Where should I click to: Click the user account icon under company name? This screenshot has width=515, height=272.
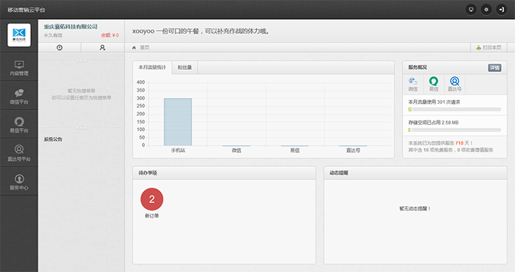(x=102, y=48)
